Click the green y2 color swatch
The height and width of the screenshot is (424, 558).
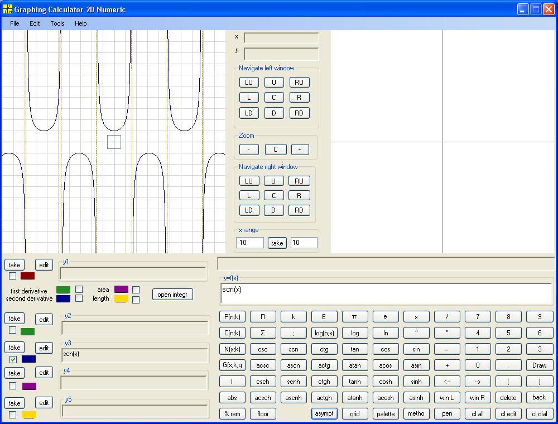click(28, 332)
